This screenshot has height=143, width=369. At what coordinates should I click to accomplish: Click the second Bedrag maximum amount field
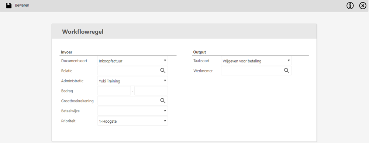(151, 91)
